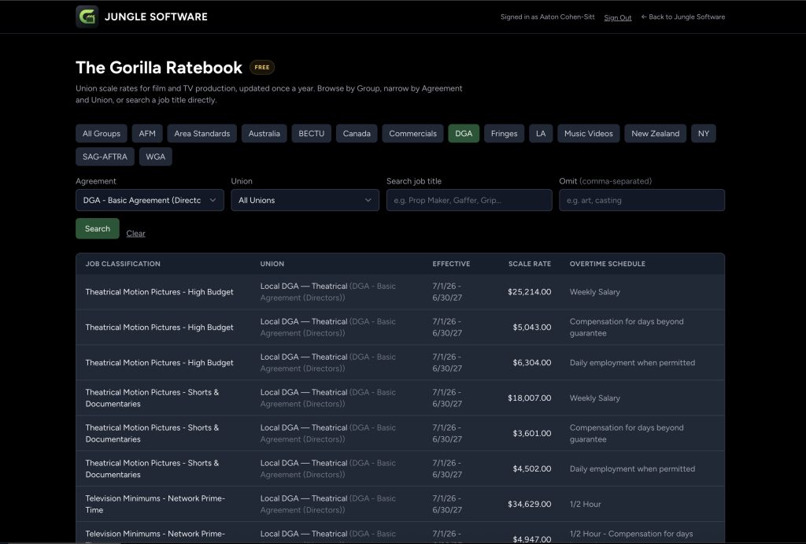Switch to the LA group
This screenshot has width=806, height=544.
[541, 133]
